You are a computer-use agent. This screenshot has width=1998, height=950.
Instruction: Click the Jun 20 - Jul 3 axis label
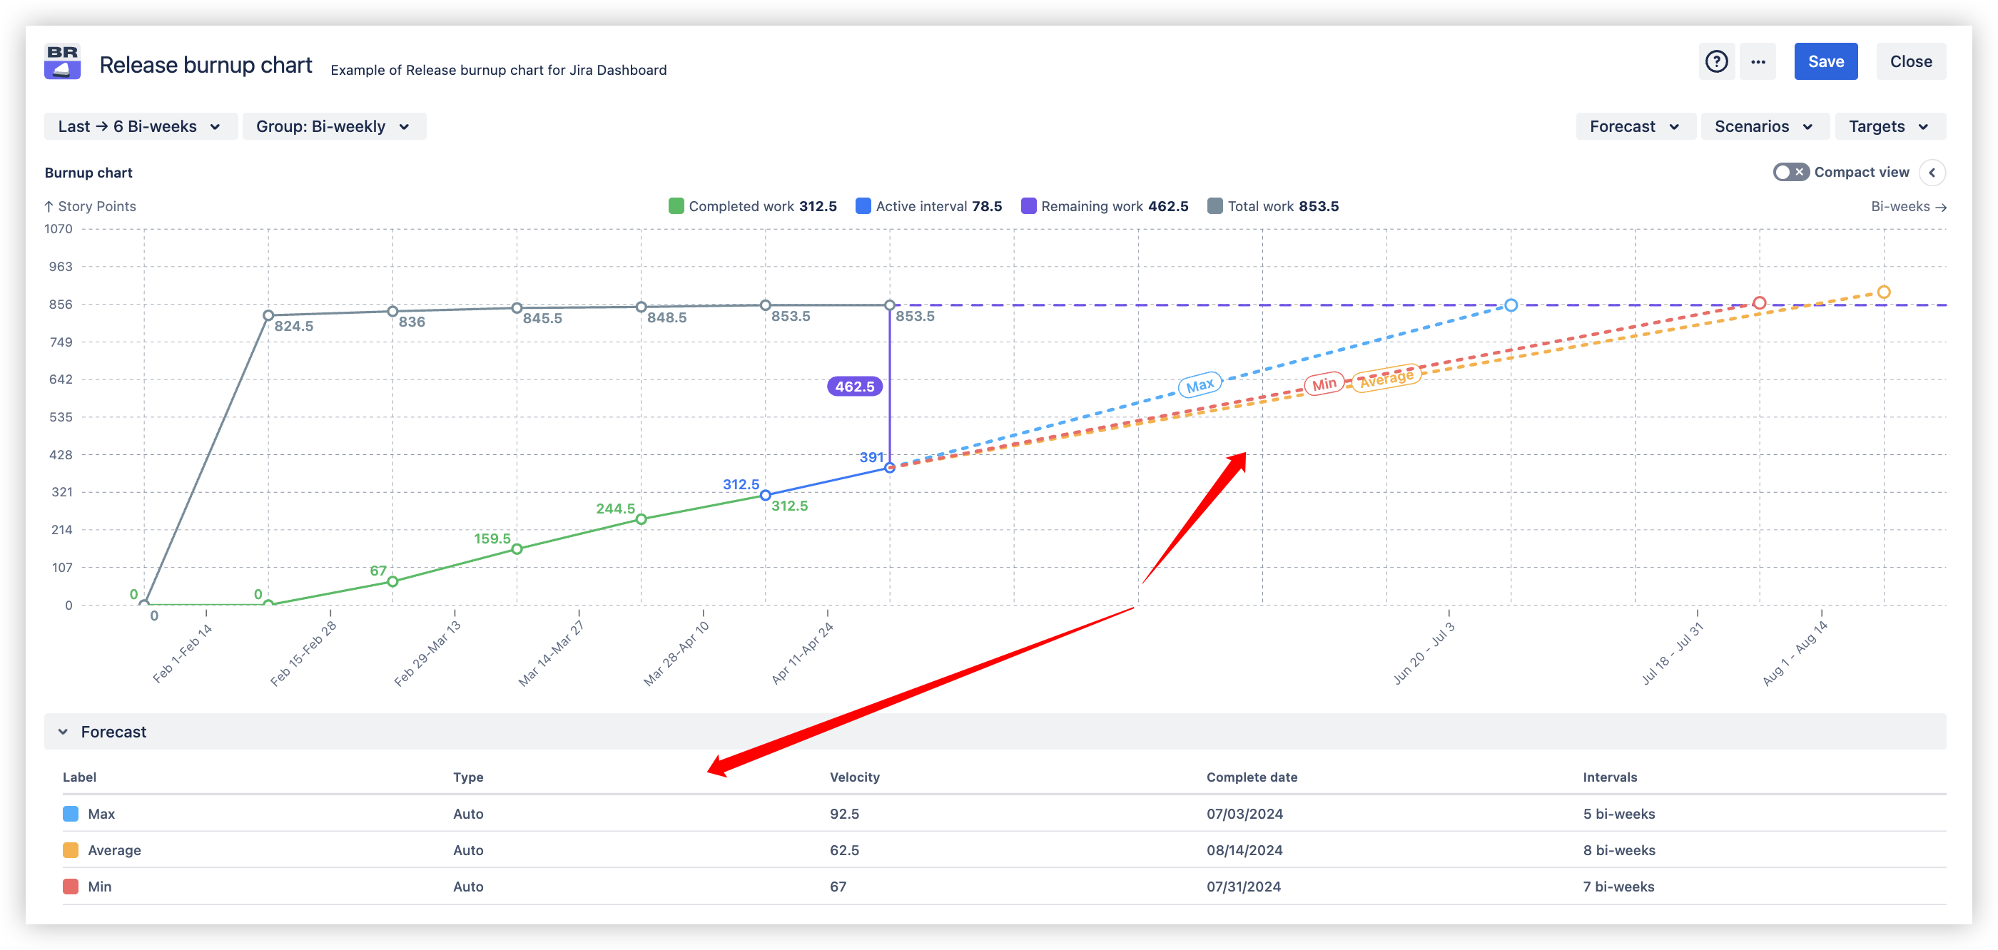point(1424,653)
